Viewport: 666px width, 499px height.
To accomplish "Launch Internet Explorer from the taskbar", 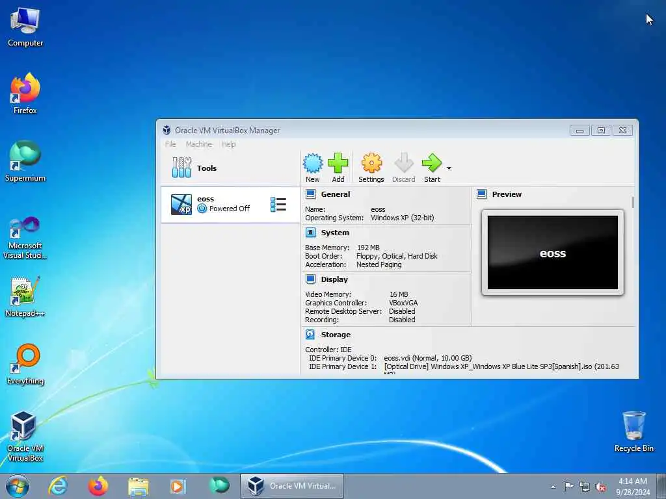I will pos(58,486).
